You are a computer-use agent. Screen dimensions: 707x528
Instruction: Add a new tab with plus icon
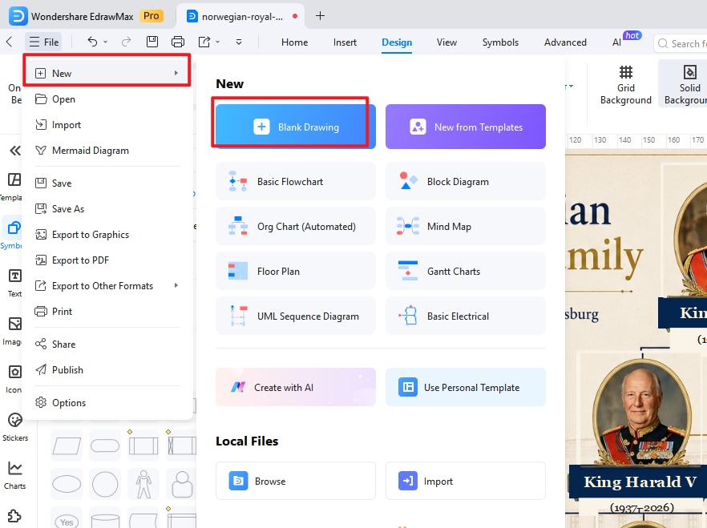[320, 16]
